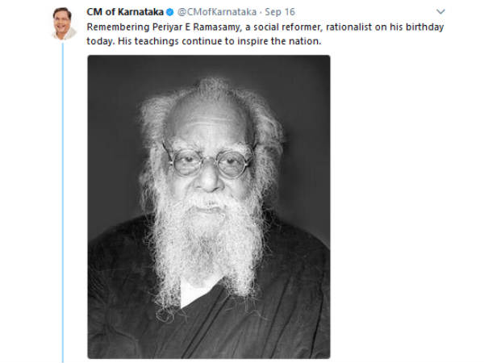Open the black-and-white portrait photo
The width and height of the screenshot is (484, 363).
point(209,207)
